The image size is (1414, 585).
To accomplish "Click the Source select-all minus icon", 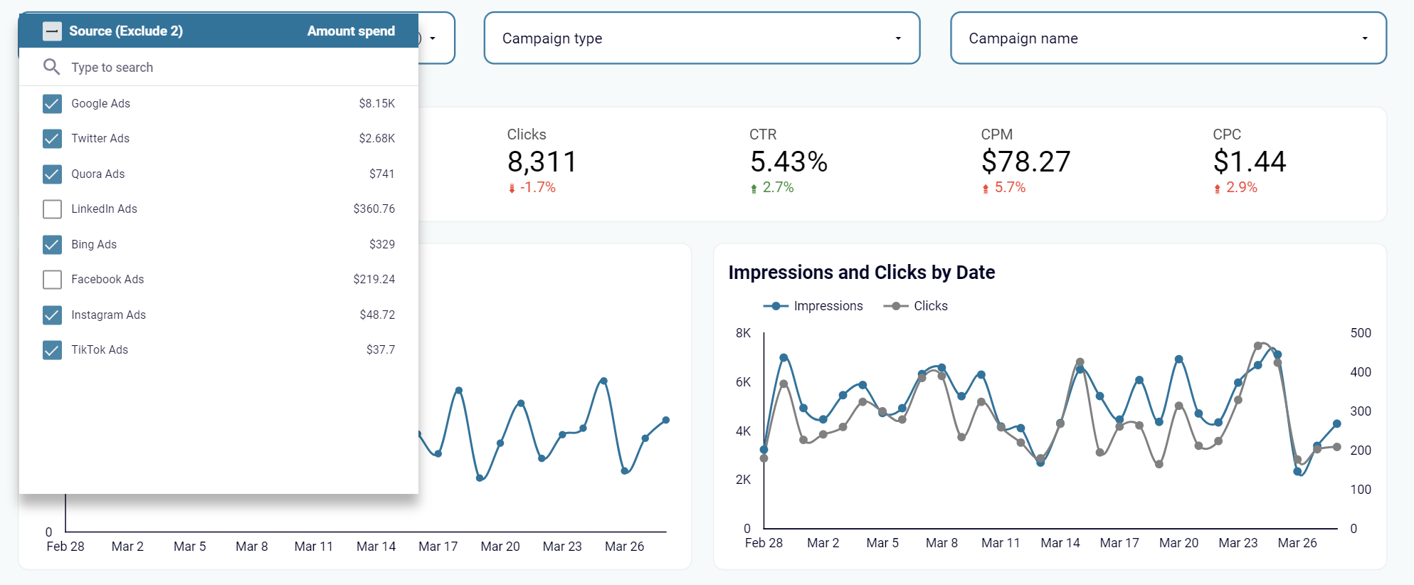I will pyautogui.click(x=52, y=31).
